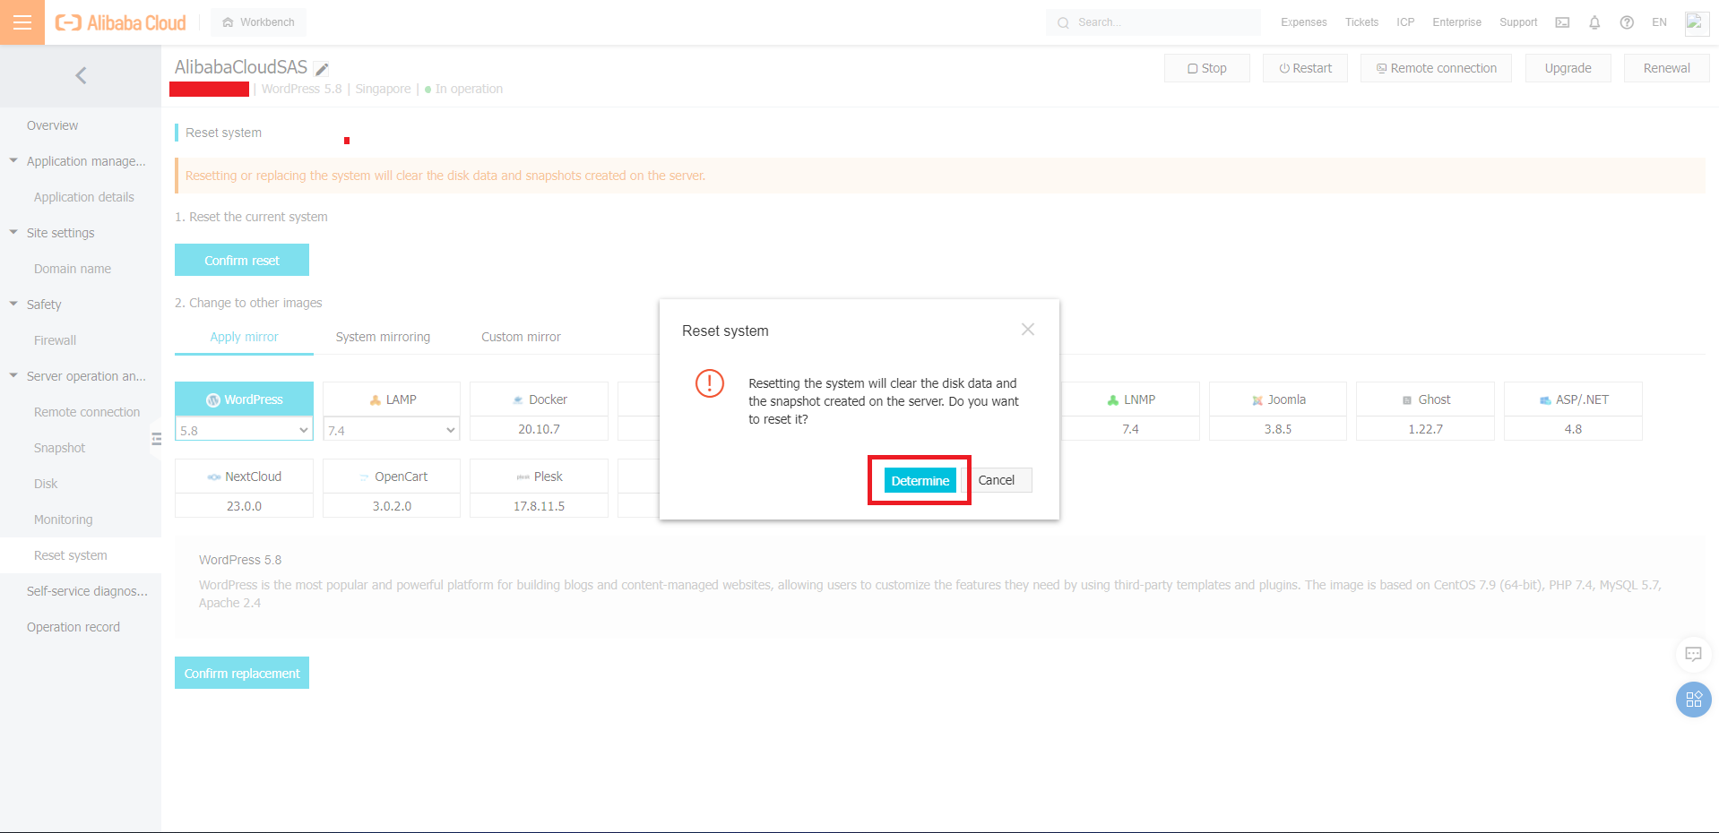Open ICP link
This screenshot has height=833, width=1719.
[1405, 22]
